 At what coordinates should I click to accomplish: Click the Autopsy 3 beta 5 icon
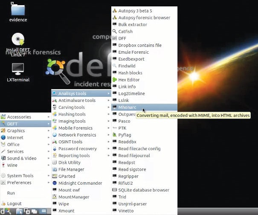click(x=115, y=11)
